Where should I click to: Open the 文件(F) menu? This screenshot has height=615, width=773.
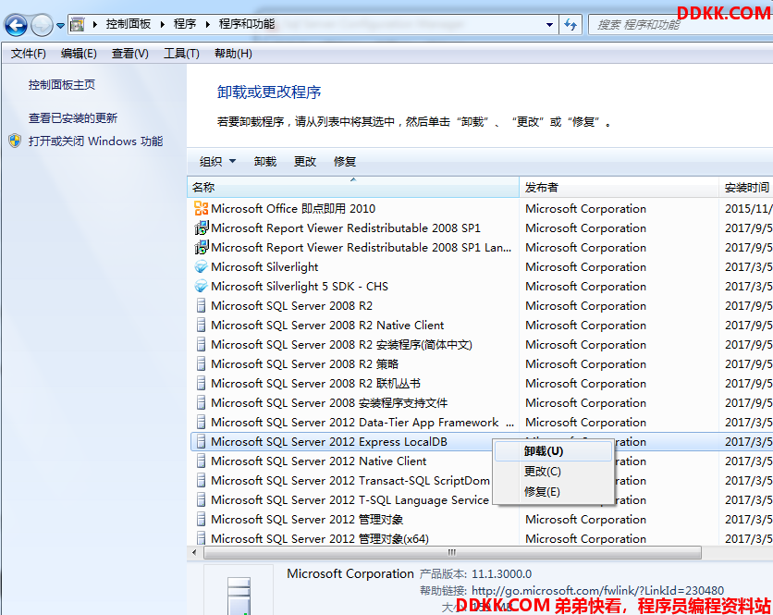(x=29, y=54)
